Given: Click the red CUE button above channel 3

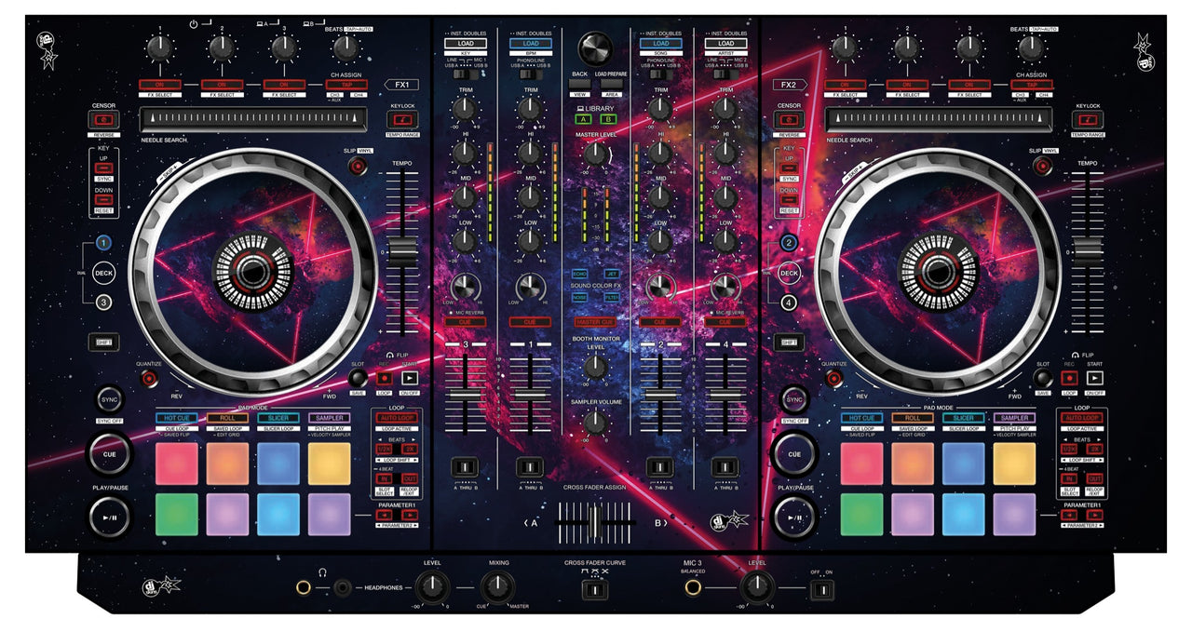Looking at the screenshot, I should [x=466, y=322].
